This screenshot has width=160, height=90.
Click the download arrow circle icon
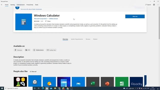point(17,8)
